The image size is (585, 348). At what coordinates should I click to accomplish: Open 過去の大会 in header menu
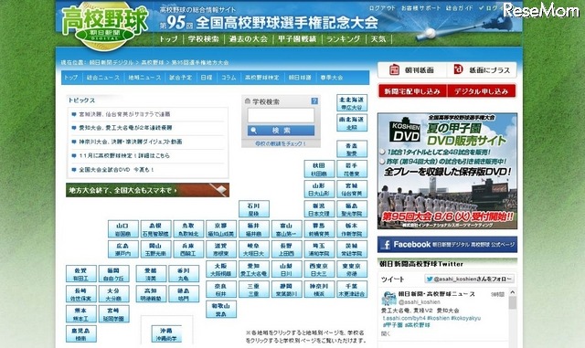coord(249,38)
